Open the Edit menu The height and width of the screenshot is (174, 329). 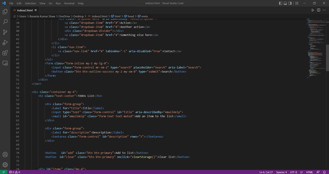pos(19,3)
